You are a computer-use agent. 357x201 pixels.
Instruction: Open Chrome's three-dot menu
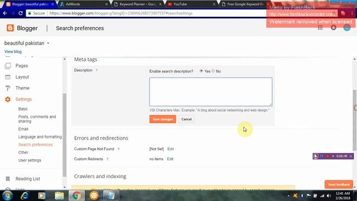pos(352,13)
